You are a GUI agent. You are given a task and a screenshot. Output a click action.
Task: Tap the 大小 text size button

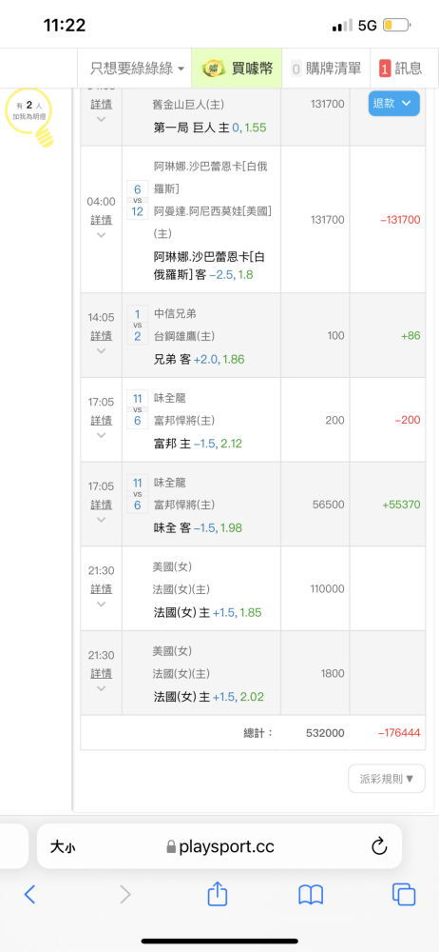[x=63, y=846]
